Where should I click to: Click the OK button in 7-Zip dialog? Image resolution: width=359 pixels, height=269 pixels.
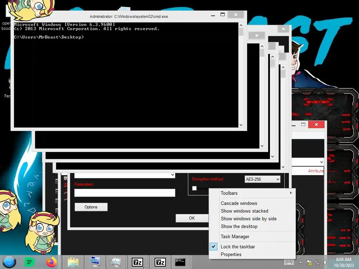pyautogui.click(x=192, y=218)
